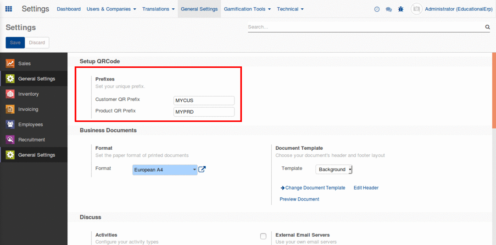Click the Employees icon in sidebar

[x=11, y=125]
